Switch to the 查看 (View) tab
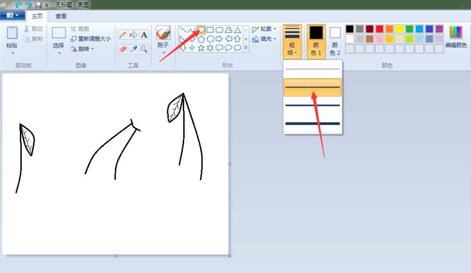Image resolution: width=471 pixels, height=273 pixels. click(x=61, y=16)
